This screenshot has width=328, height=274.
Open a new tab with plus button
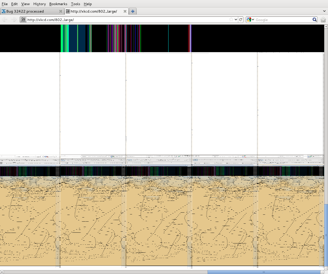pyautogui.click(x=133, y=11)
